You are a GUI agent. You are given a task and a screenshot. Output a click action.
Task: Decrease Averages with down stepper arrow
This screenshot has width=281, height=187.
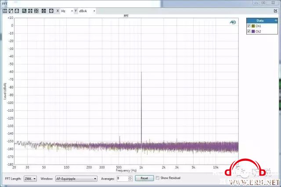point(130,180)
